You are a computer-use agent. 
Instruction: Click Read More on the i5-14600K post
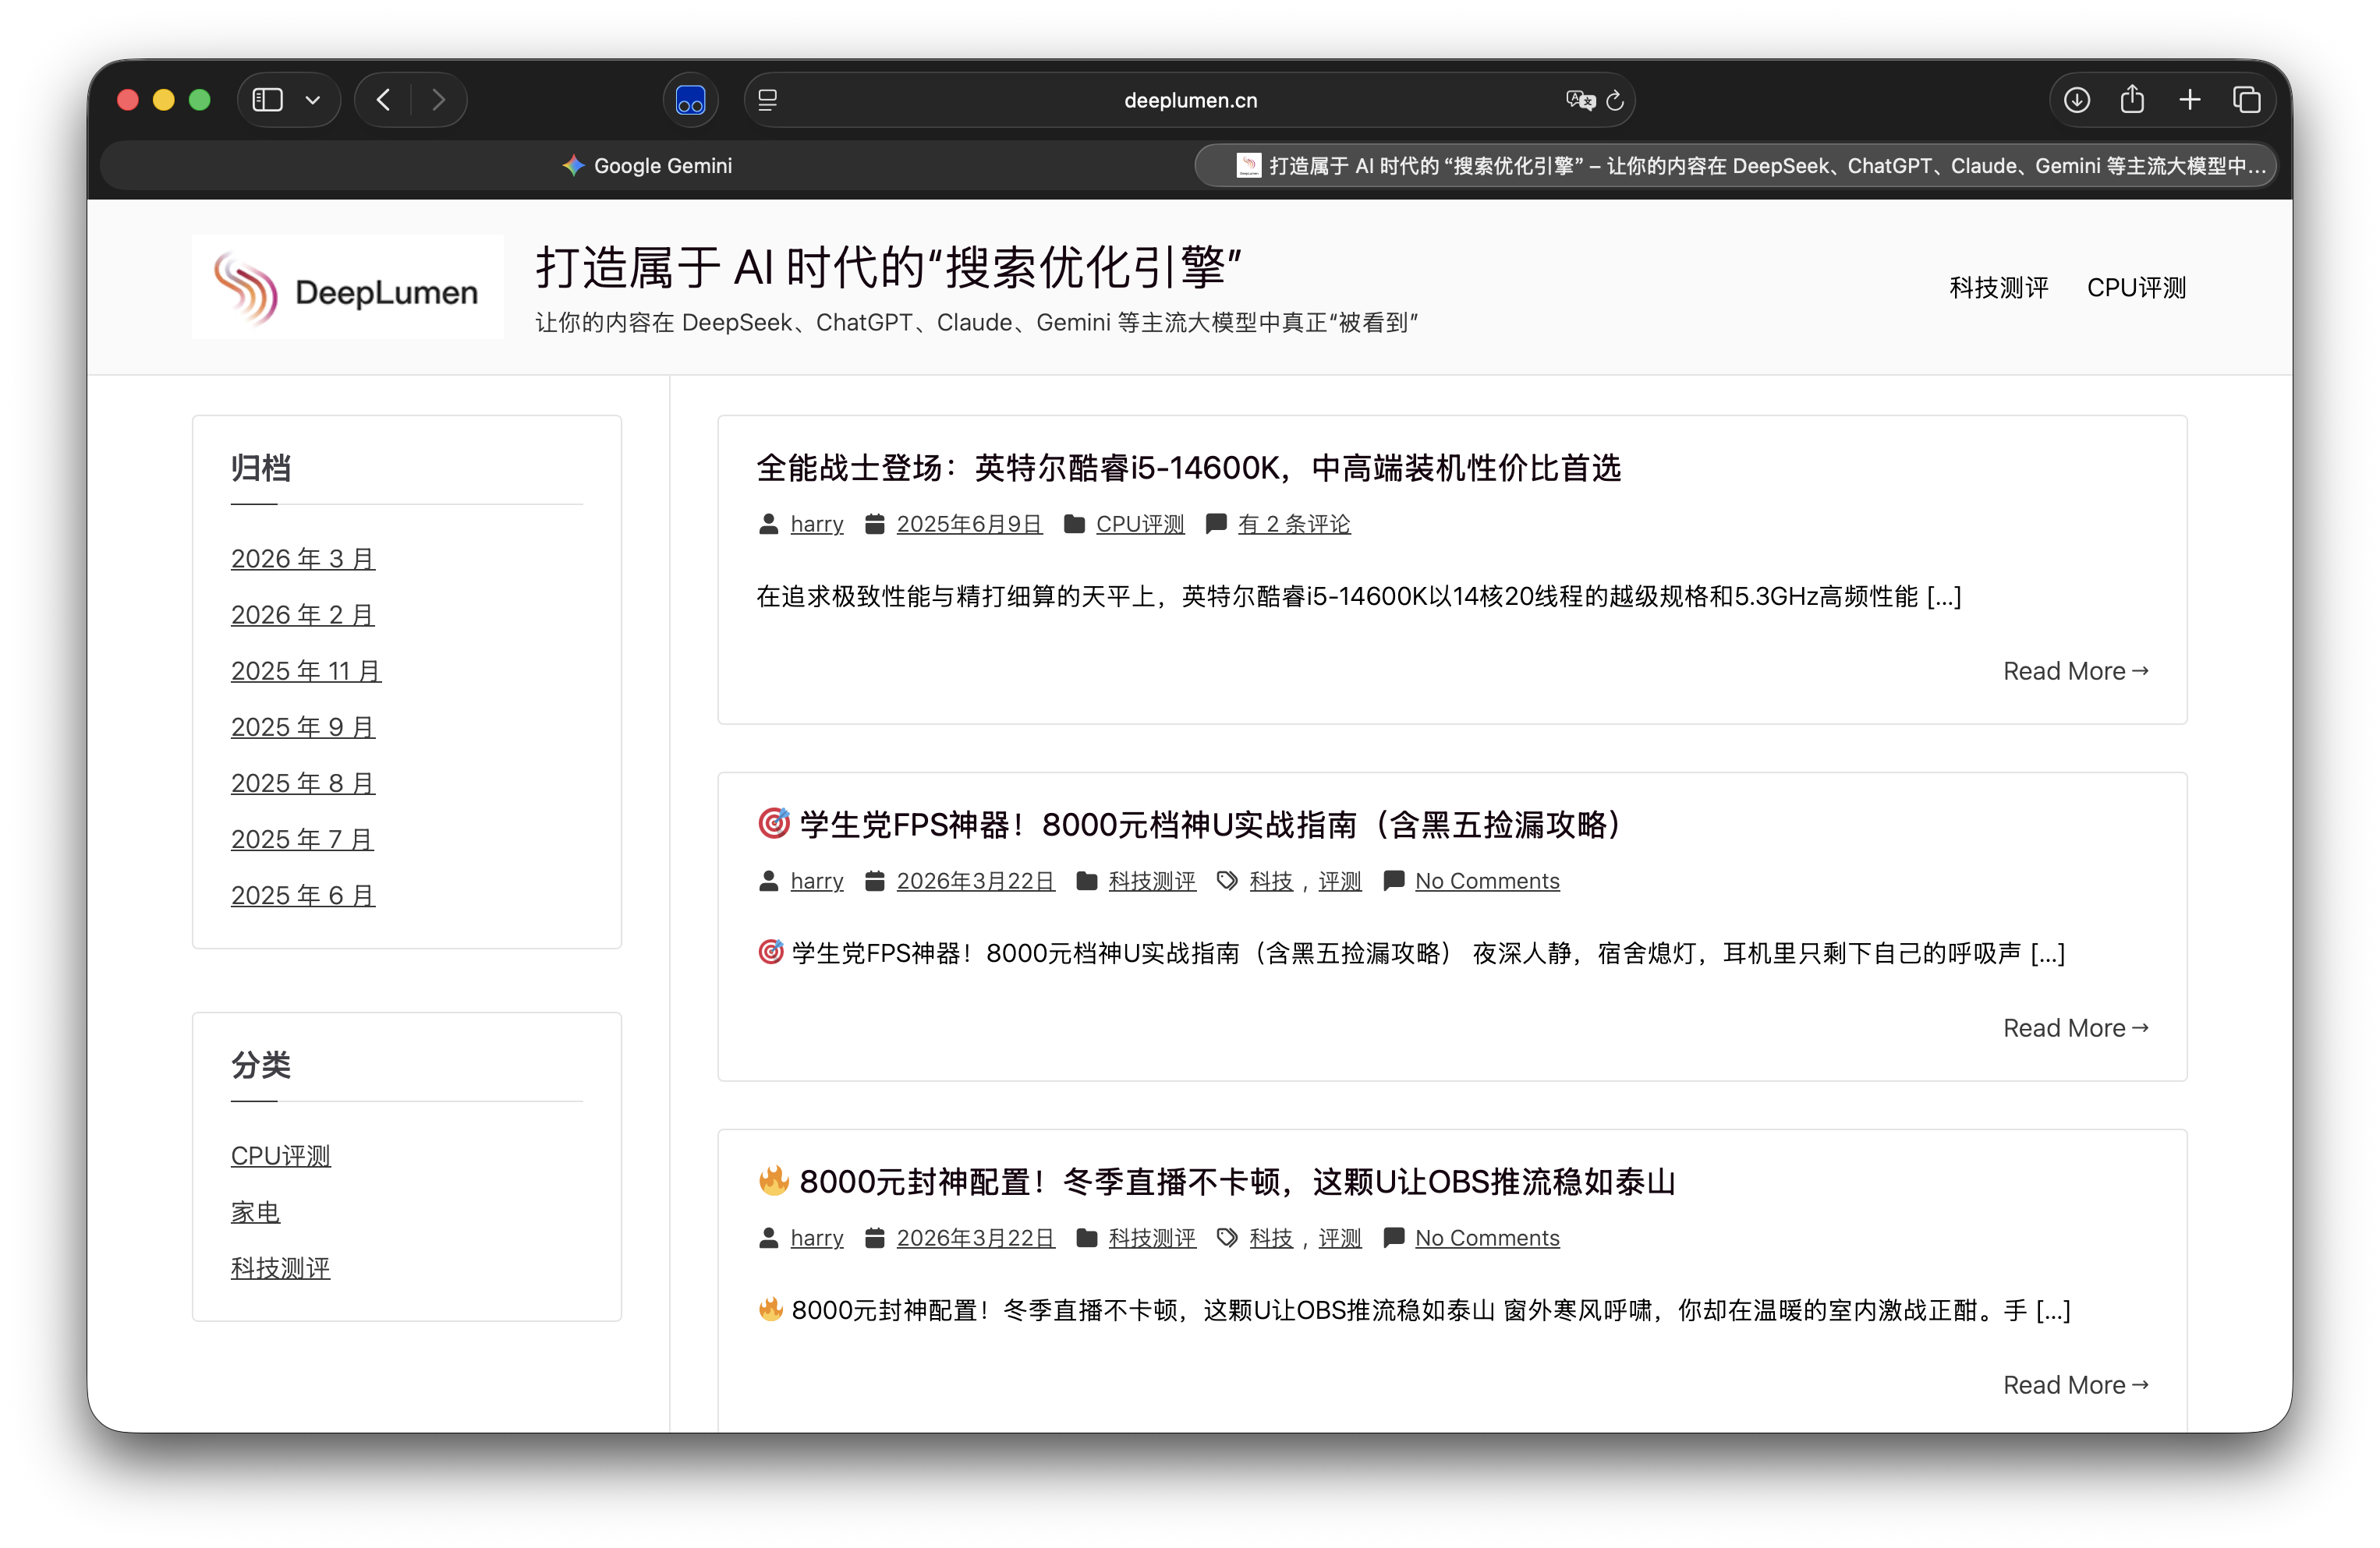pyautogui.click(x=2075, y=670)
